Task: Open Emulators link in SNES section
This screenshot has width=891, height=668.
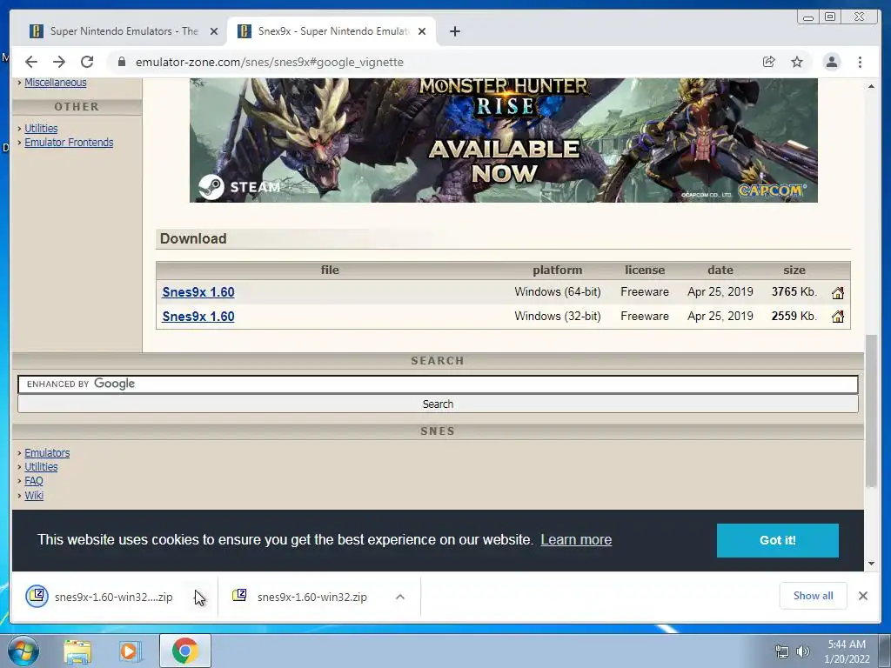Action: (47, 453)
